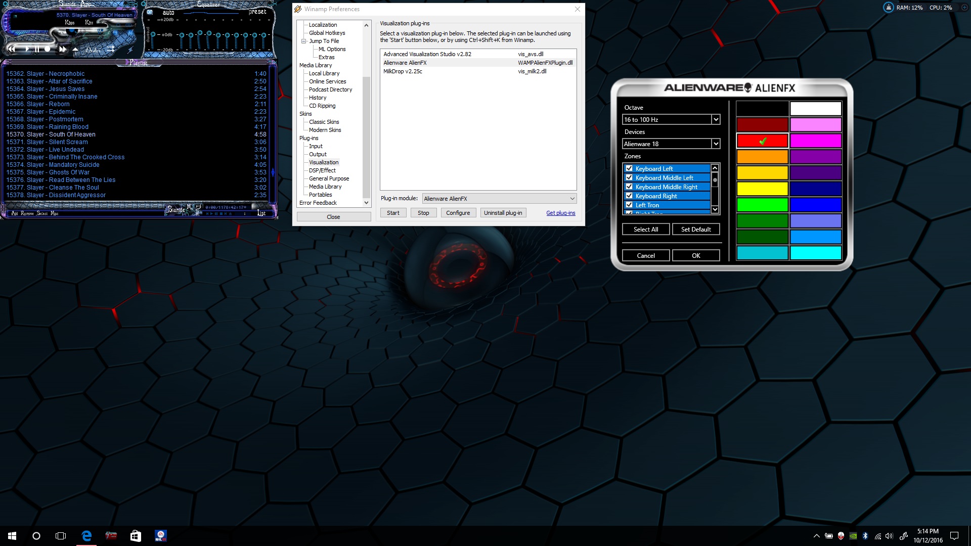
Task: Open the Remove menu in playlist
Action: point(27,213)
